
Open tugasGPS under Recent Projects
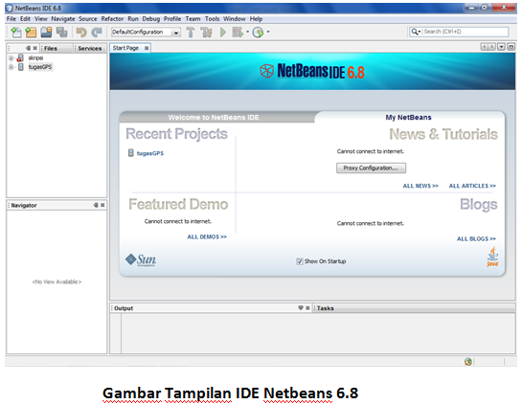150,153
